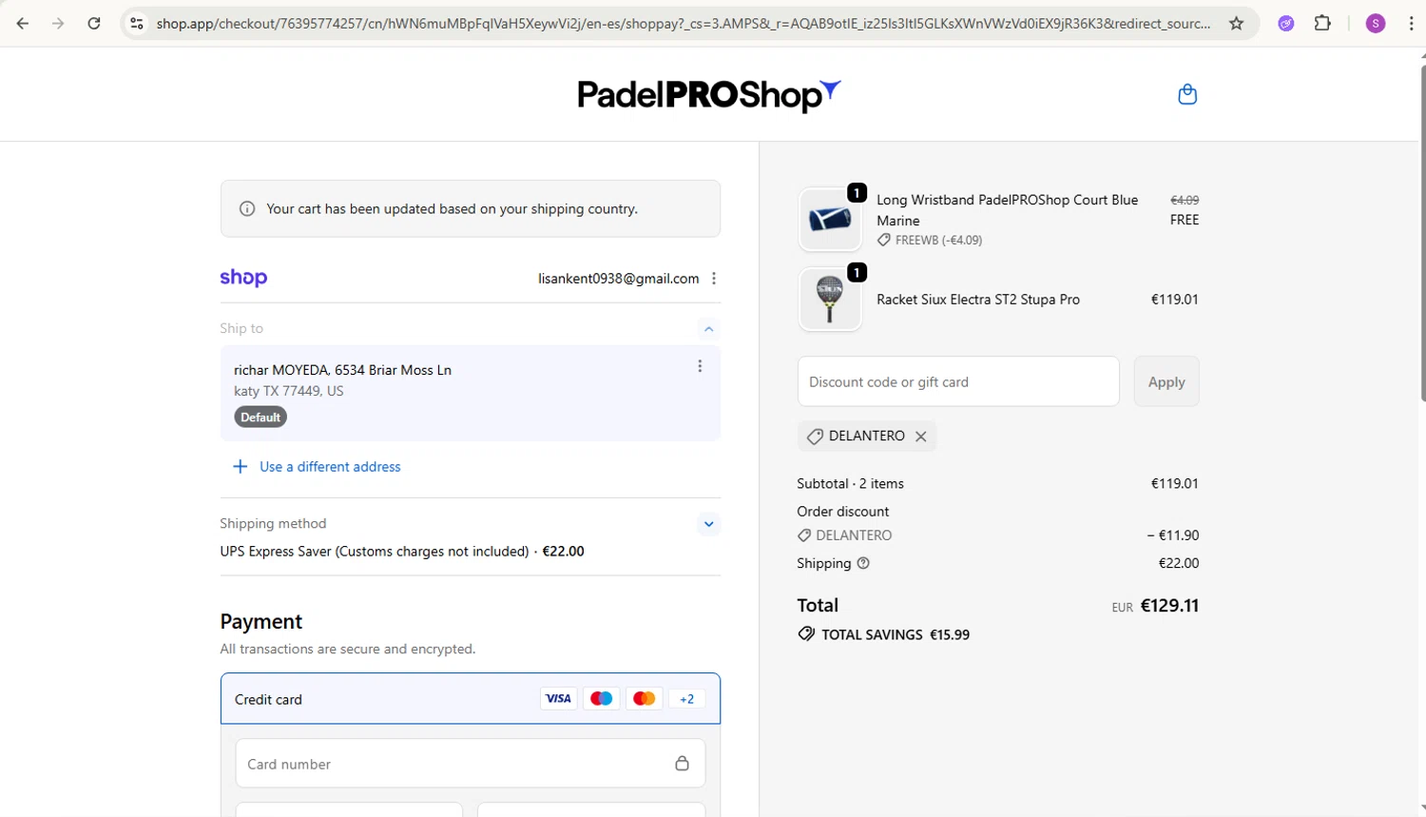Screen dimensions: 1426x817
Task: Open the Chrome profile avatar
Action: (x=1376, y=24)
